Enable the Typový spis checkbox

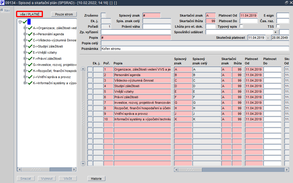(x=241, y=26)
